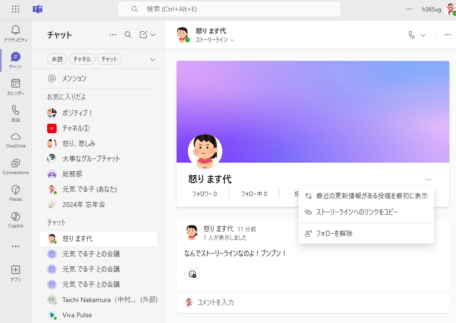Collapse the お気に入りだよ section
Viewport: 456px width, 323px height.
(67, 97)
